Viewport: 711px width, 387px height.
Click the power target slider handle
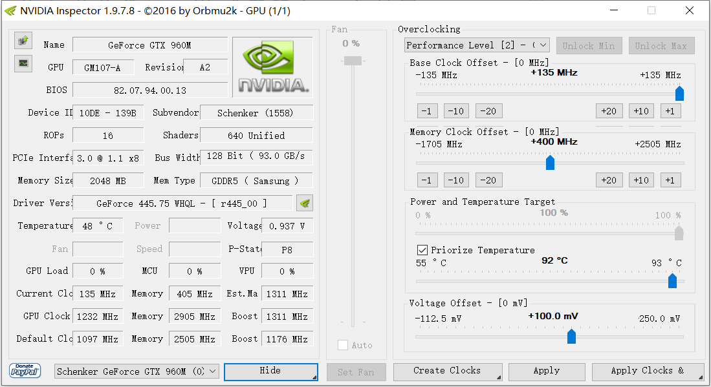(x=679, y=233)
